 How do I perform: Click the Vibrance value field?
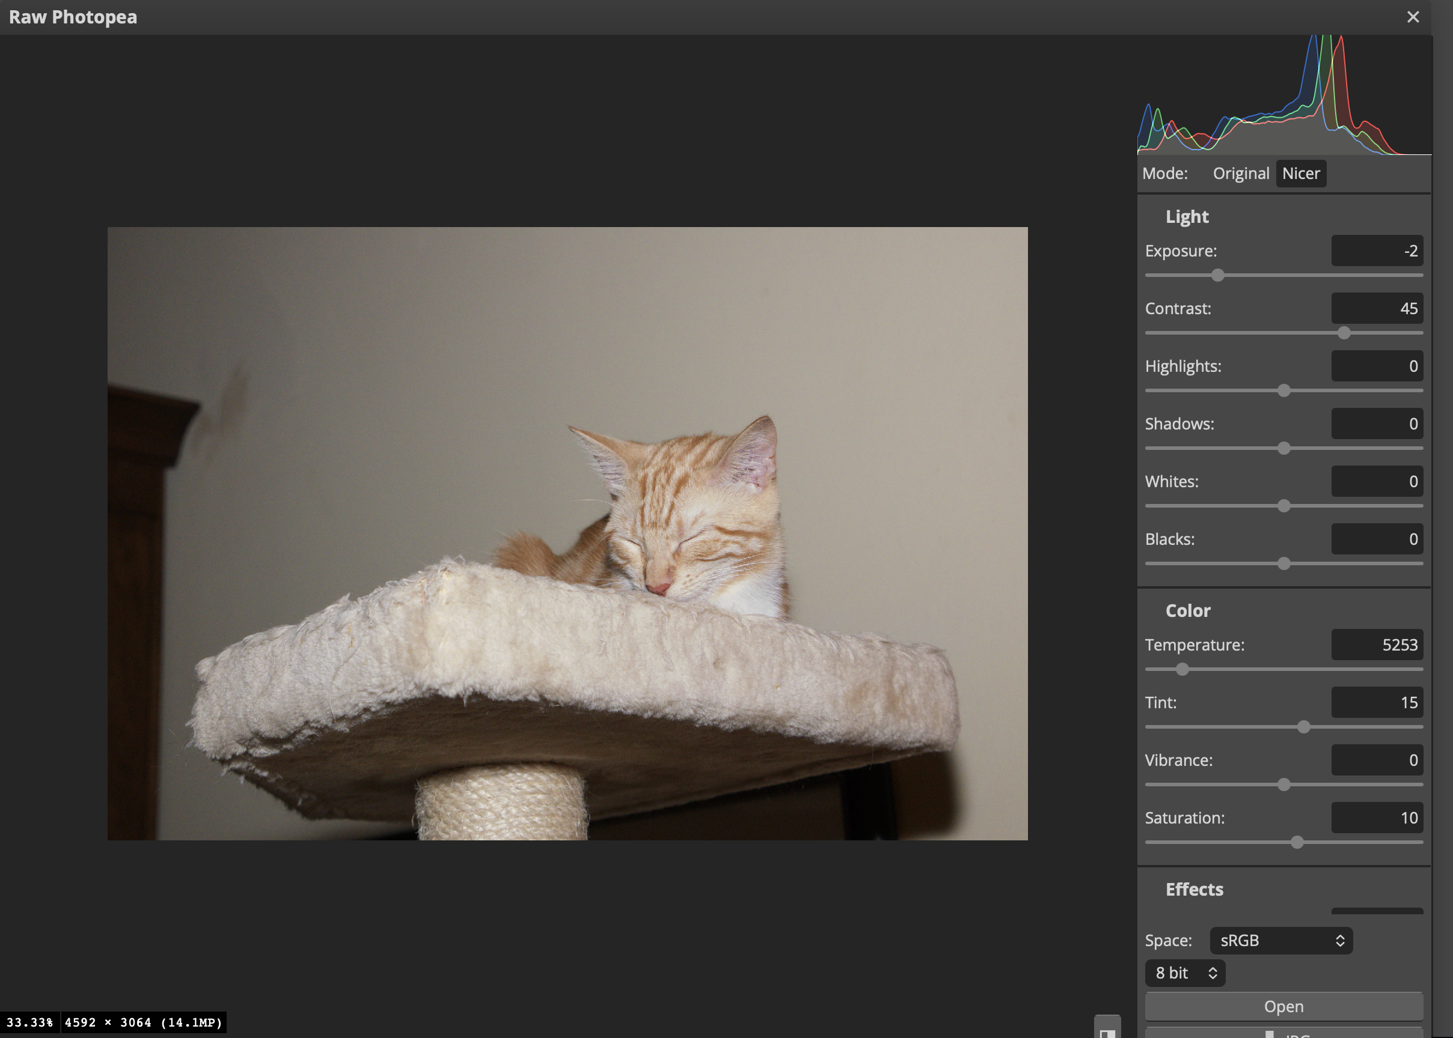coord(1376,760)
